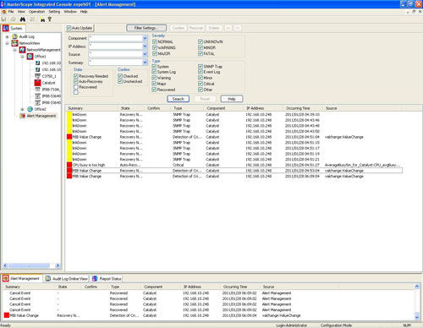This screenshot has width=423, height=328.
Task: Click the IP88-710A device icon
Action: [x=37, y=90]
